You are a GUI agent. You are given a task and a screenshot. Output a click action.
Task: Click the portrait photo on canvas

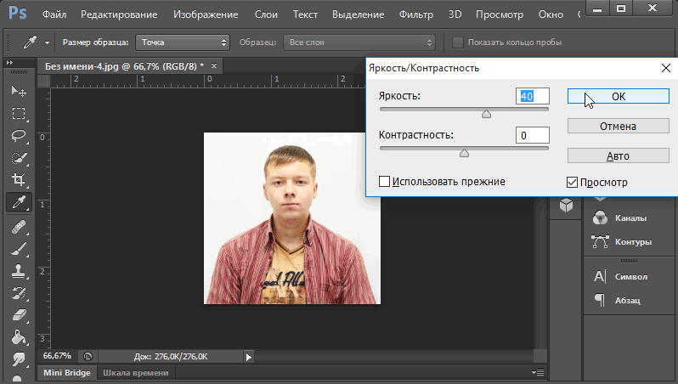292,218
